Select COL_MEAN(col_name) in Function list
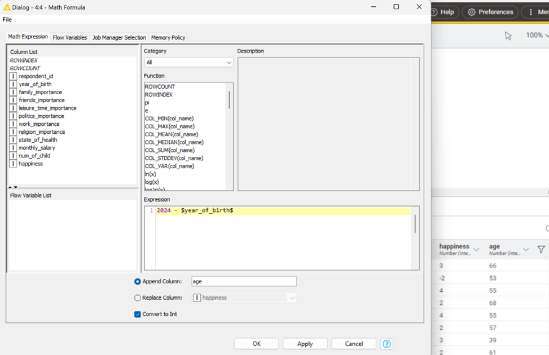The width and height of the screenshot is (549, 355). 172,134
